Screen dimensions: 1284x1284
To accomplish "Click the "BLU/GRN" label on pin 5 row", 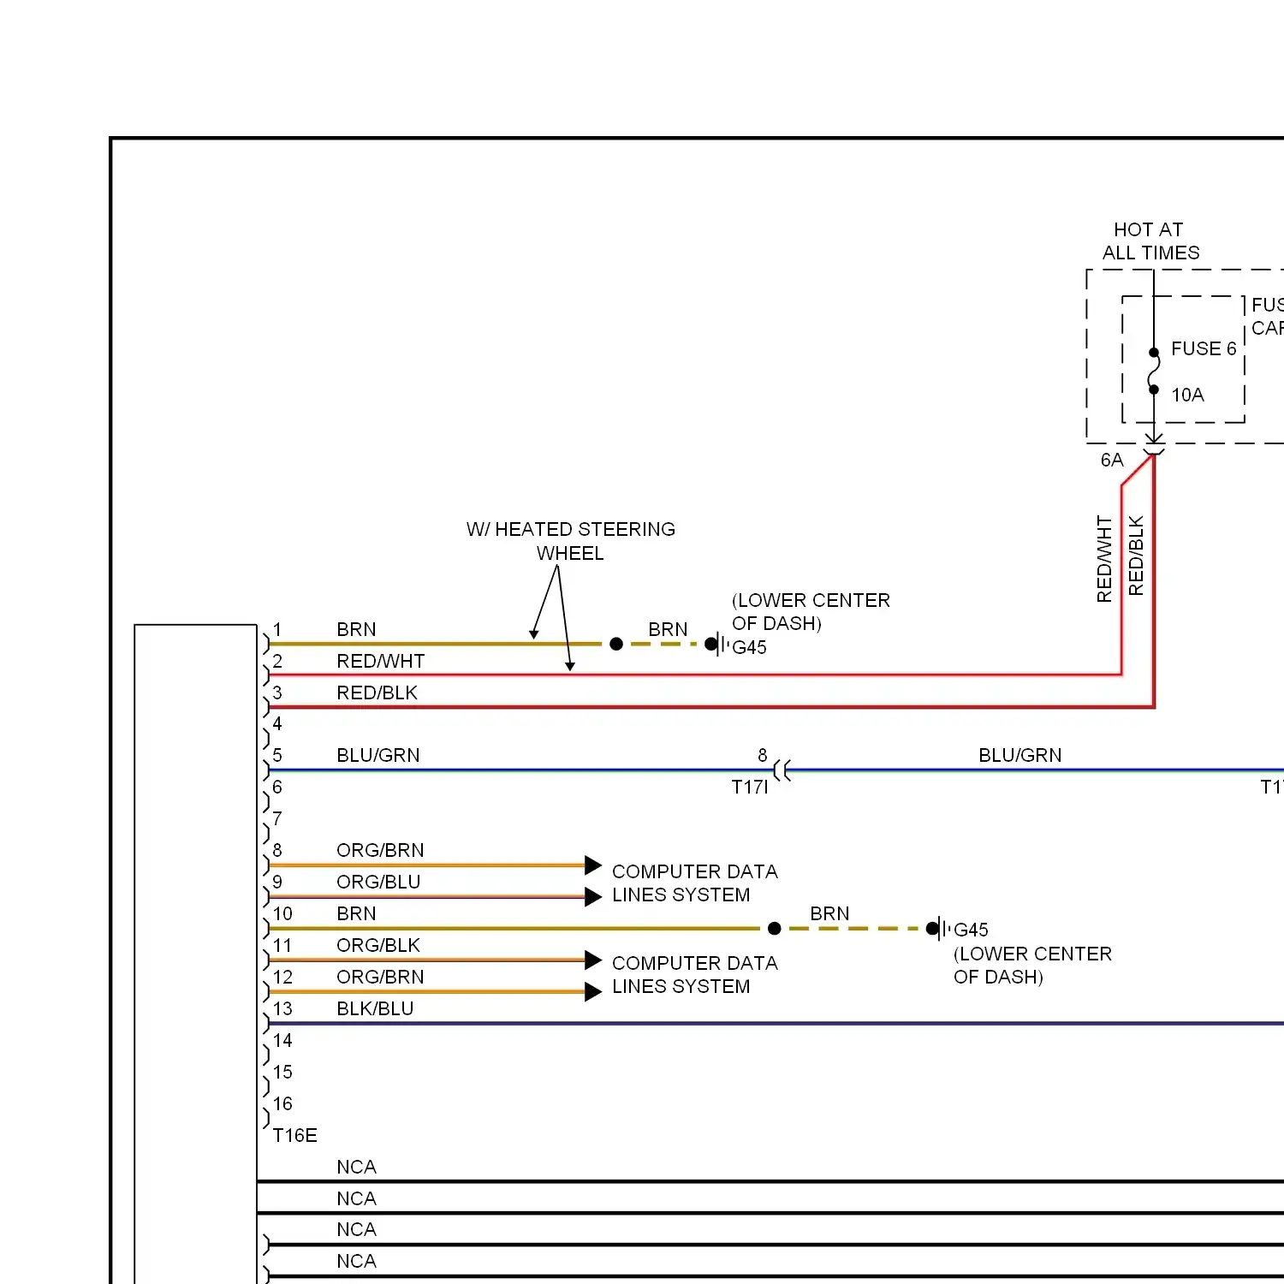I will tap(378, 756).
